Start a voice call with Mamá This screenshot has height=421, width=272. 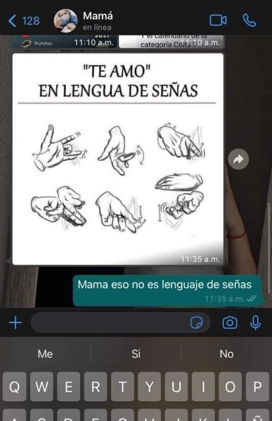point(250,20)
